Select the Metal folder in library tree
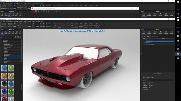Image resolution: width=181 pixels, height=101 pixels. [6, 53]
